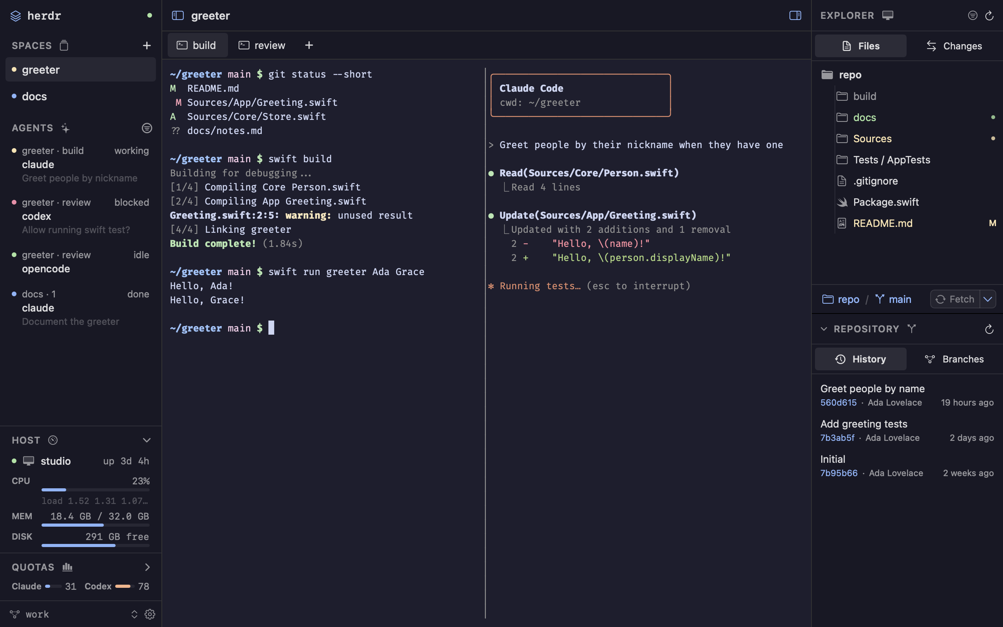Screen dimensions: 1003x627
Task: Toggle the left sidebar panel icon
Action: click(x=178, y=15)
